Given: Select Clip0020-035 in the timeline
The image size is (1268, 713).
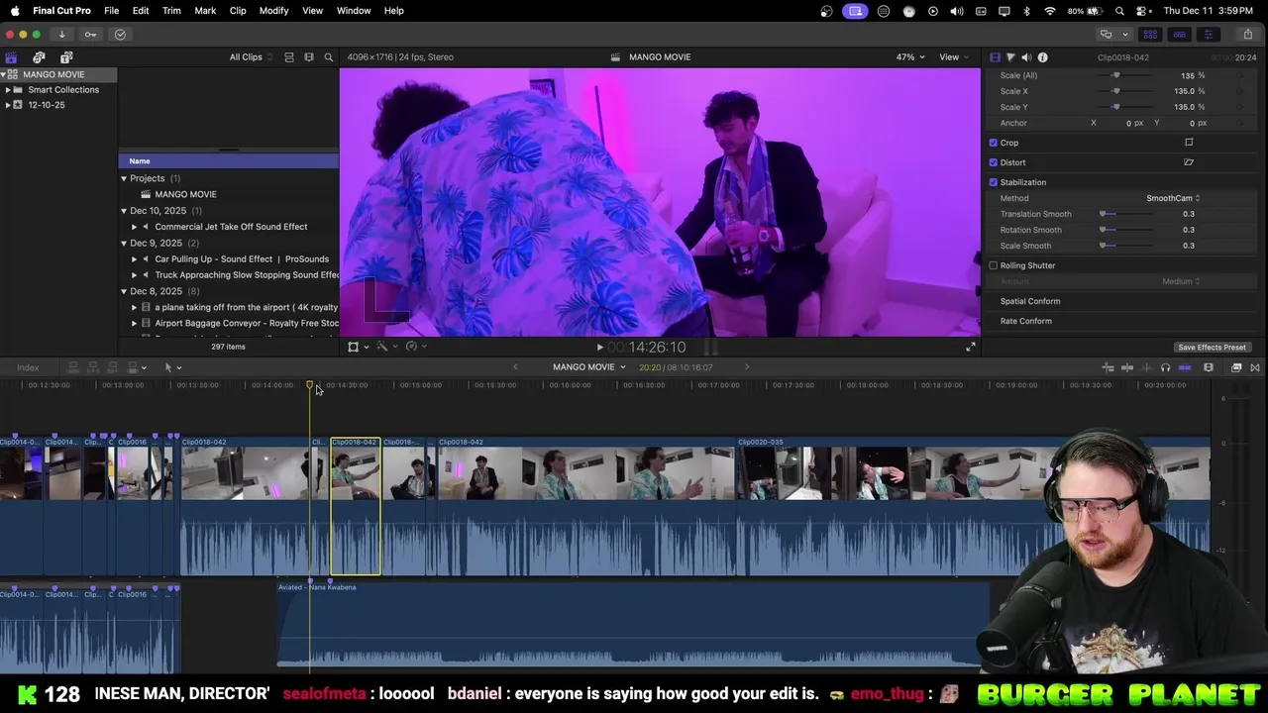Looking at the screenshot, I should click(973, 505).
